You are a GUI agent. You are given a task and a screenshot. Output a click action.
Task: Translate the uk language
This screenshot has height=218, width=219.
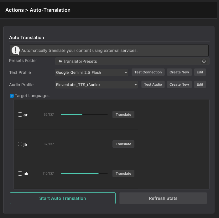[123, 173]
